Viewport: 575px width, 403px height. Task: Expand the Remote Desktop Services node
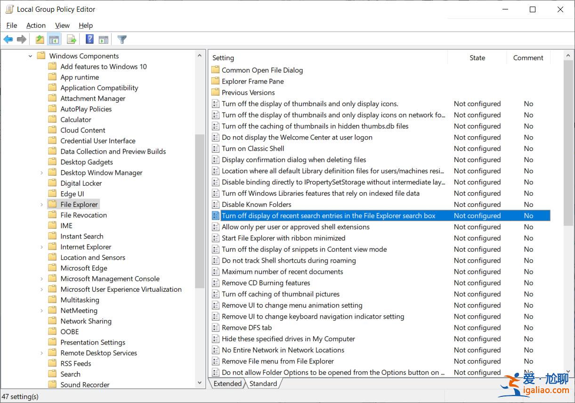41,353
